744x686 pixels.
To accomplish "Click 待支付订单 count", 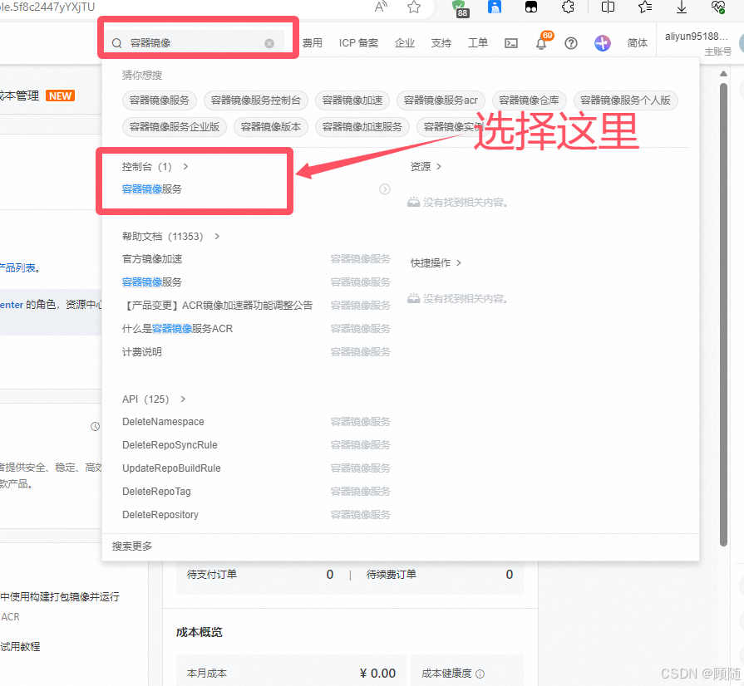I will (330, 575).
